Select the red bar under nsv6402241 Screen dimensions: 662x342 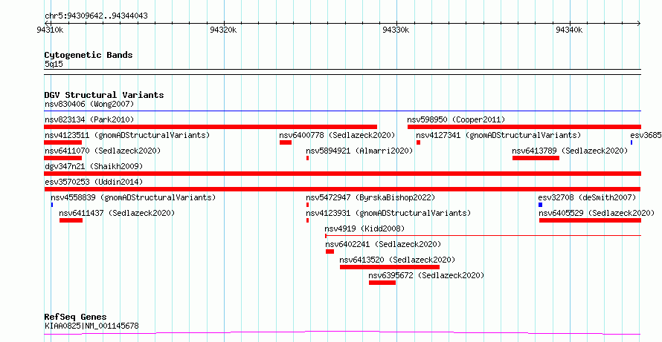click(x=330, y=251)
